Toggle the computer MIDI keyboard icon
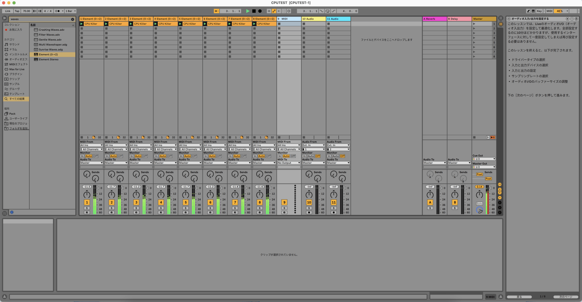 point(533,11)
